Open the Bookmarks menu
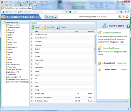131x111 pixels. [24, 5]
